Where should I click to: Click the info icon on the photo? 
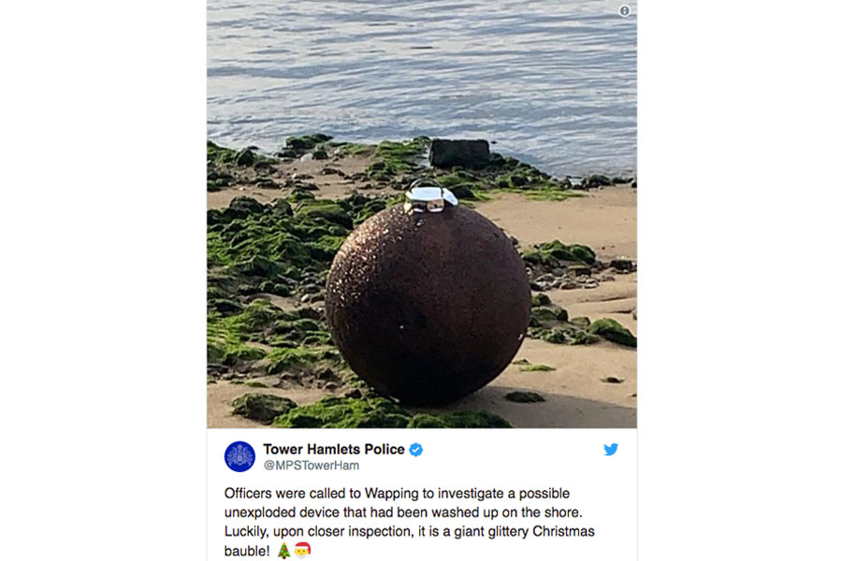[624, 10]
